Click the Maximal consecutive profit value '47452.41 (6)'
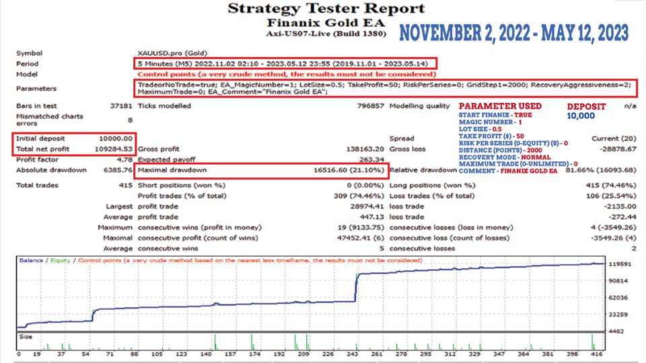Image resolution: width=646 pixels, height=363 pixels. pyautogui.click(x=361, y=238)
